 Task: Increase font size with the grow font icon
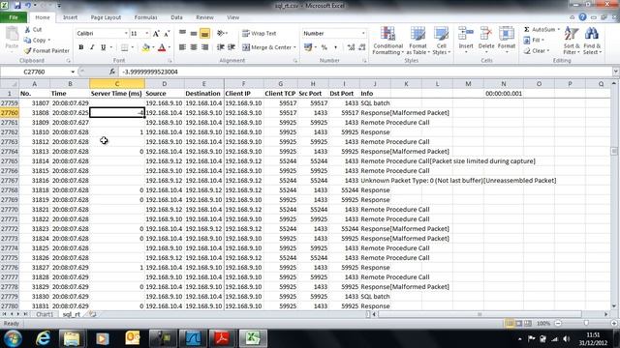(x=156, y=34)
